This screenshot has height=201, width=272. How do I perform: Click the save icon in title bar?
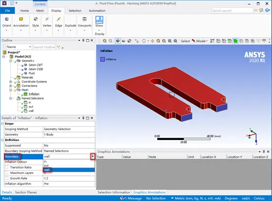(x=12, y=3)
